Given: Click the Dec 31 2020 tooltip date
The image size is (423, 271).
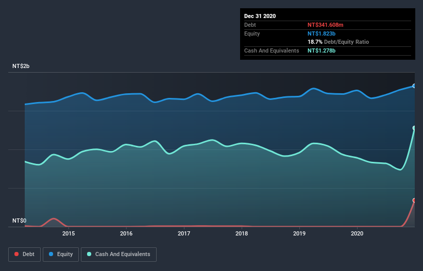Looking at the screenshot, I should [x=260, y=16].
